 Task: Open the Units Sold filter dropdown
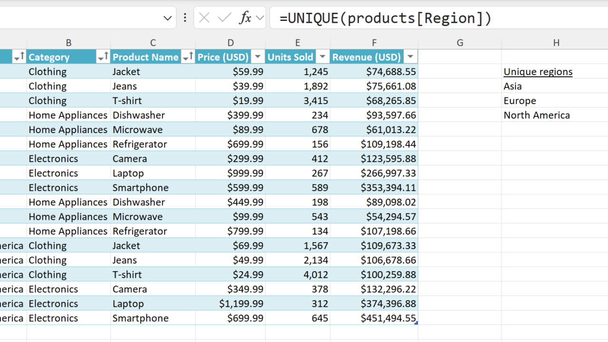click(x=322, y=57)
